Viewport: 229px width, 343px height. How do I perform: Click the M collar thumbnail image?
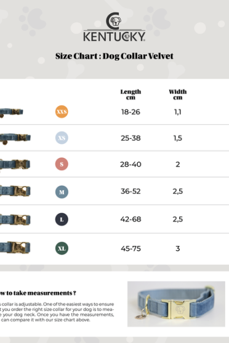point(15,191)
